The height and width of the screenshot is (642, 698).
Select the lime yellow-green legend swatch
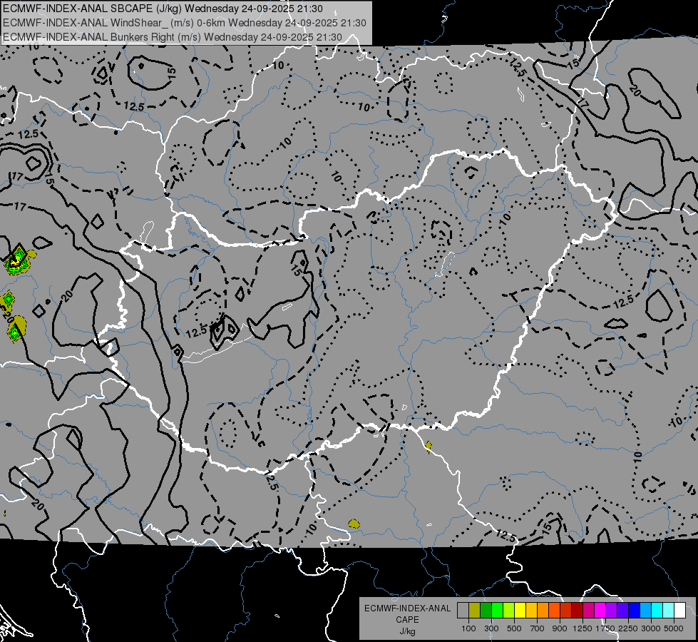pos(508,611)
